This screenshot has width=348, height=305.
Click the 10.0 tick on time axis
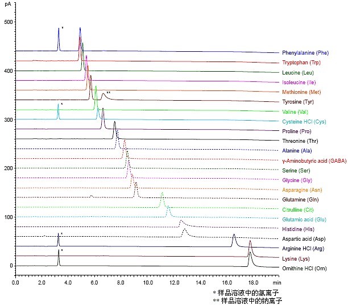click(148, 282)
